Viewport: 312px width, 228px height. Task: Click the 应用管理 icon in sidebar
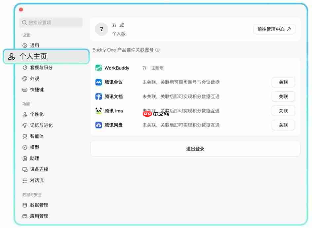25,216
